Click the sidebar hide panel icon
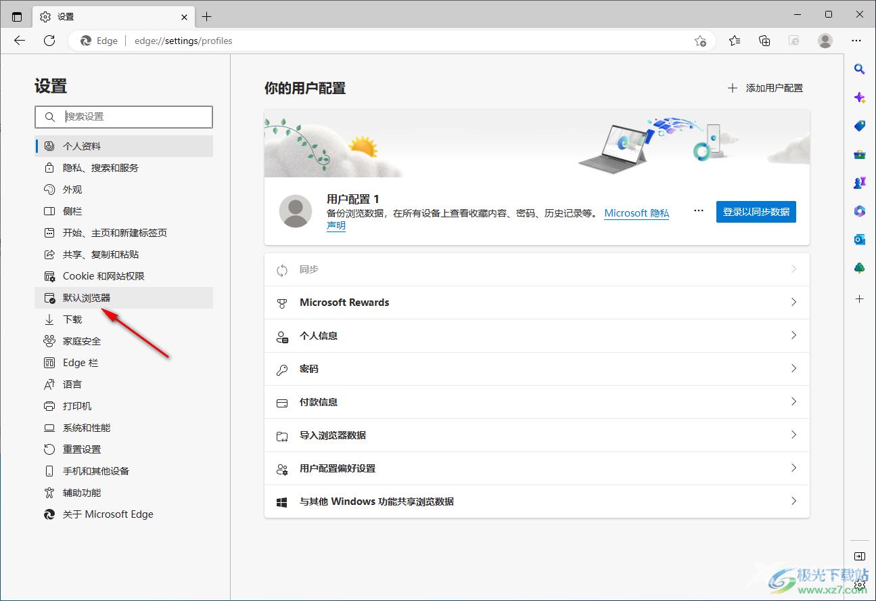876x601 pixels. [860, 556]
